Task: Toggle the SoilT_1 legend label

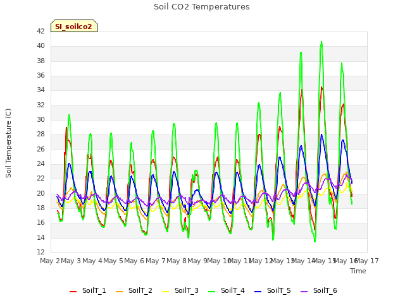Action: pyautogui.click(x=94, y=290)
